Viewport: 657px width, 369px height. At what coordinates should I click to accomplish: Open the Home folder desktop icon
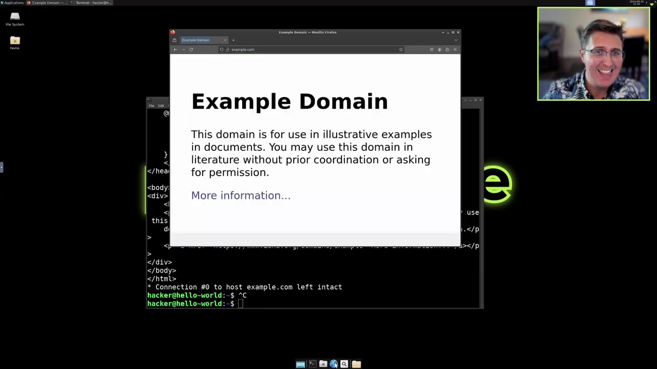click(x=15, y=43)
